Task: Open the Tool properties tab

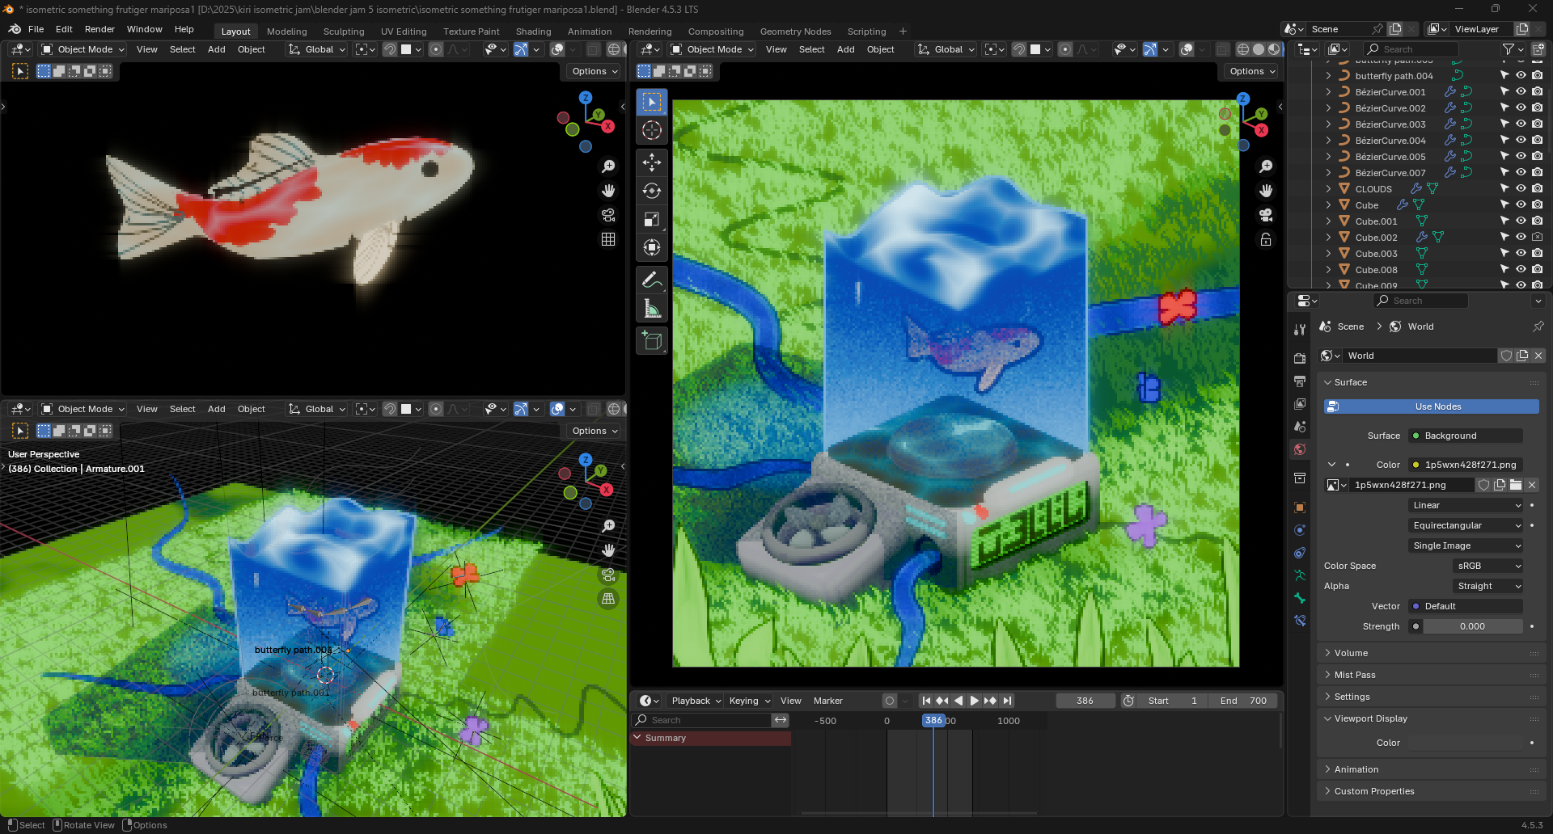Action: [x=1300, y=330]
